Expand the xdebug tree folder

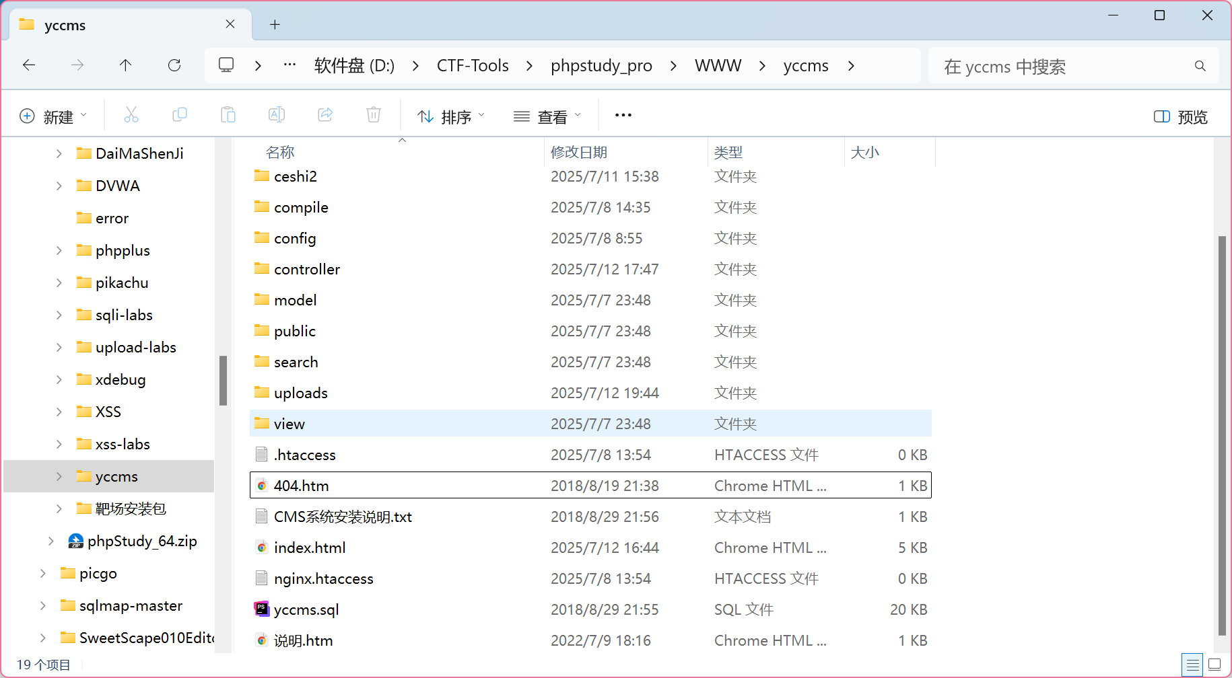point(59,379)
